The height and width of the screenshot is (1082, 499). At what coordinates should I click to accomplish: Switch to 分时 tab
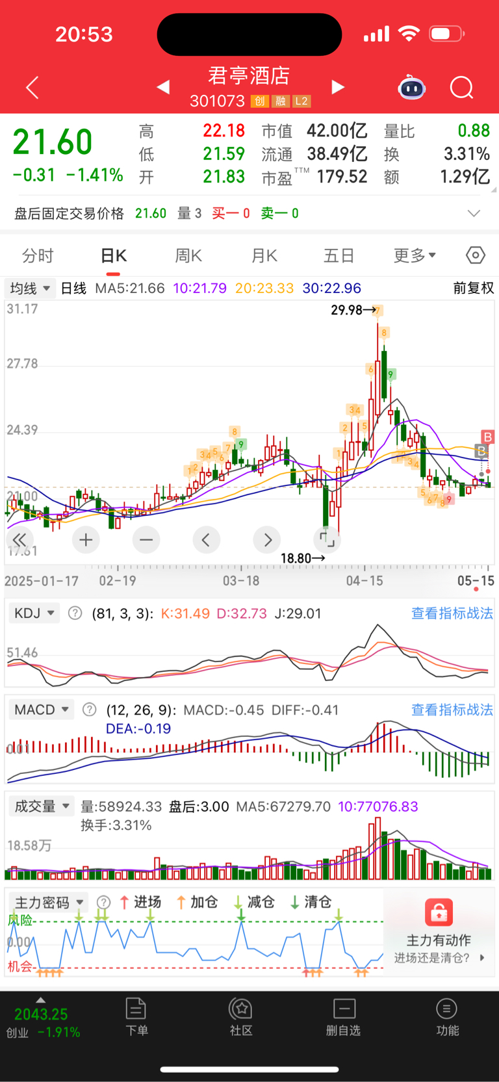click(x=38, y=255)
